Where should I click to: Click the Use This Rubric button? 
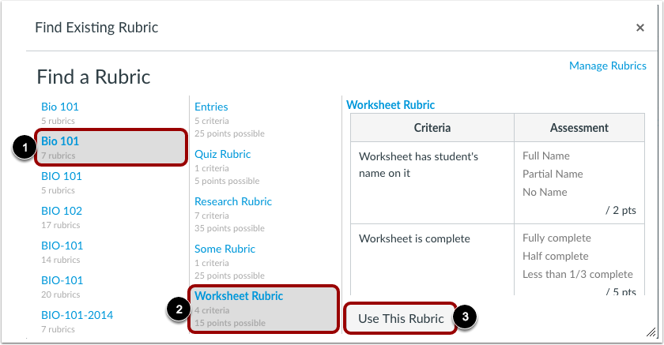tap(401, 318)
